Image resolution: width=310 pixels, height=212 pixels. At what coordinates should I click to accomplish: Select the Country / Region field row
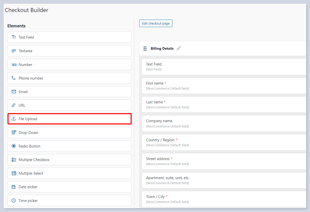224,142
